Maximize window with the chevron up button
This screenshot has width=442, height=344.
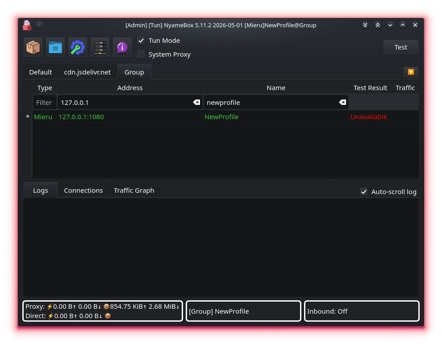(403, 25)
